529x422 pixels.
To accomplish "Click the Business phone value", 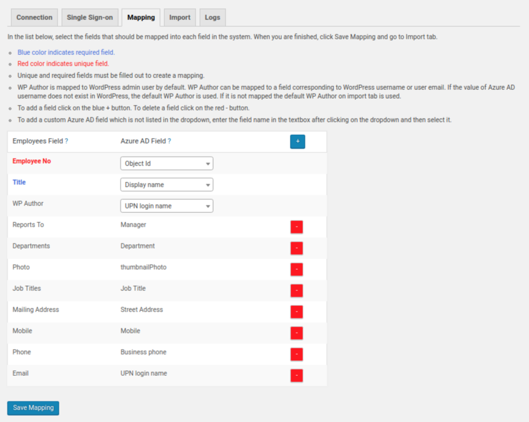I will click(144, 353).
